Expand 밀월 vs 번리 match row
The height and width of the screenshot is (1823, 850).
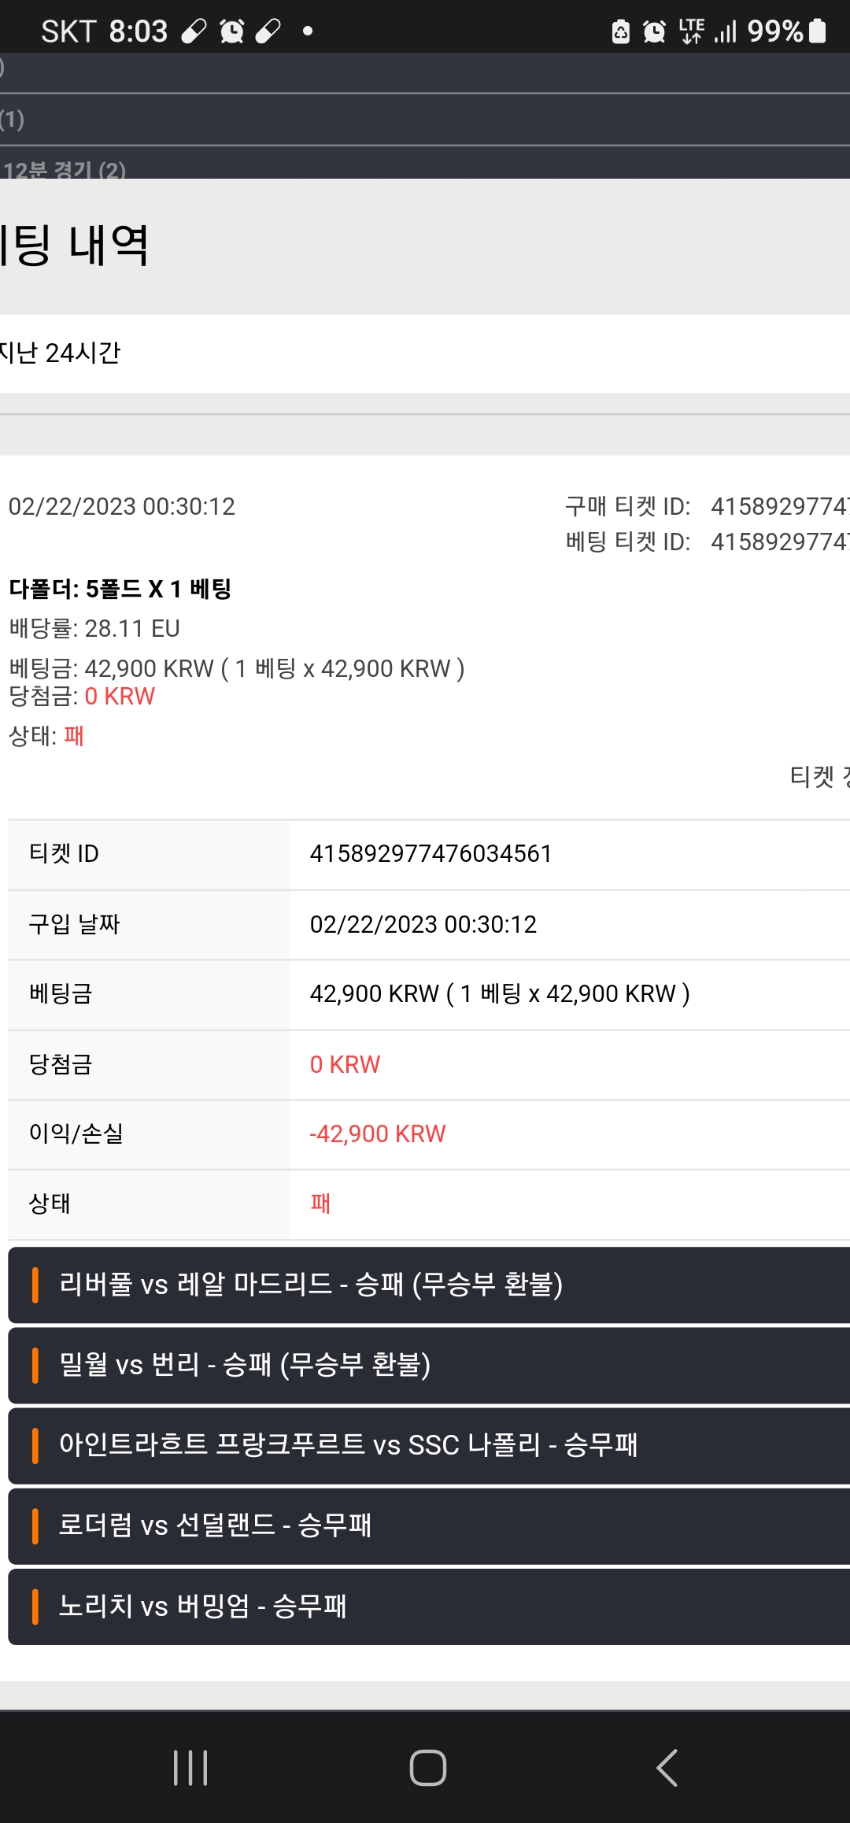(x=429, y=1365)
